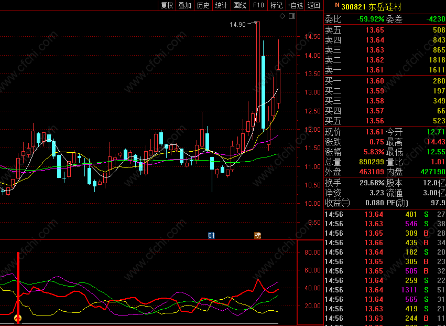The width and height of the screenshot is (446, 326).
Task: Click the 返回 back button
Action: pyautogui.click(x=314, y=5)
